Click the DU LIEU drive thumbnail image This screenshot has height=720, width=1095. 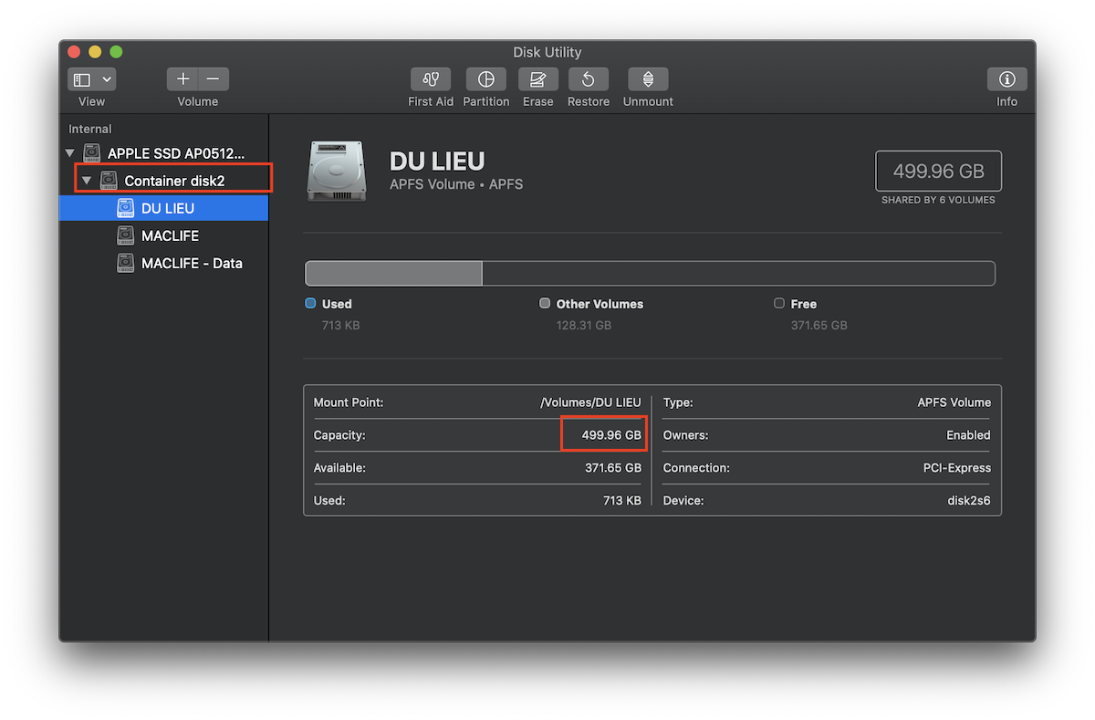tap(337, 171)
